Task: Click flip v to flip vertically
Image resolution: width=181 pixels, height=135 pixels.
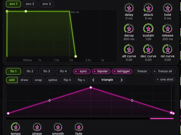Action: pos(81,80)
